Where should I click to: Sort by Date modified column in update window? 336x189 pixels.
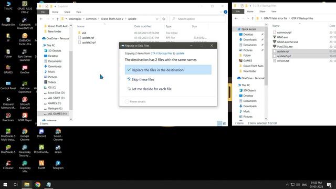(x=143, y=26)
